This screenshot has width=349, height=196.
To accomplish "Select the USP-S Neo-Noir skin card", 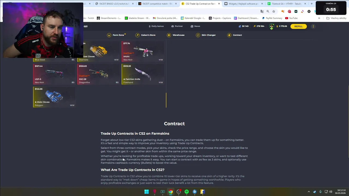I will [x=54, y=74].
